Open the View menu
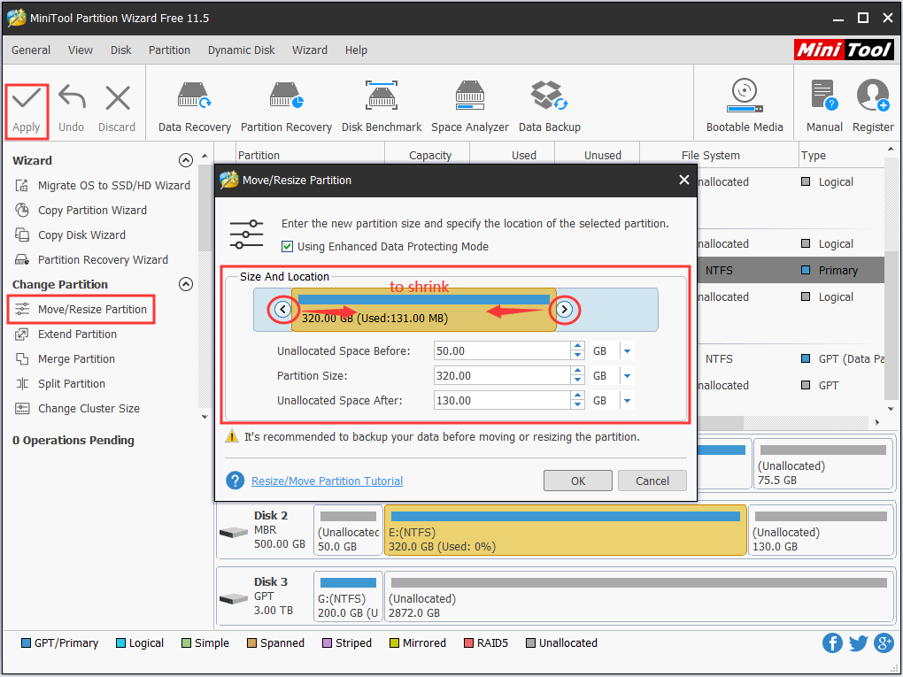 80,50
